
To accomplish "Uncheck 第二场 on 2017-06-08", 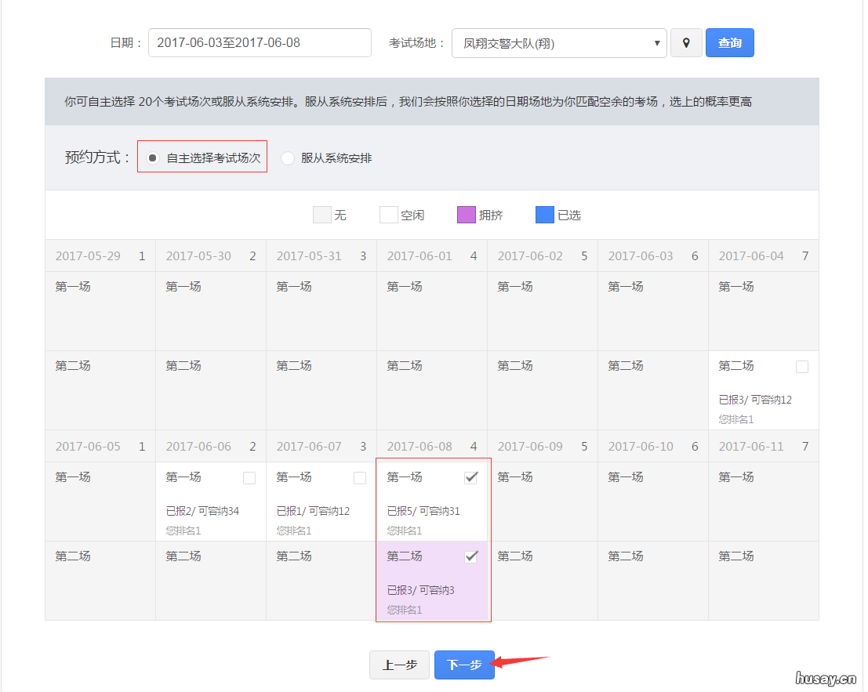I will [470, 556].
